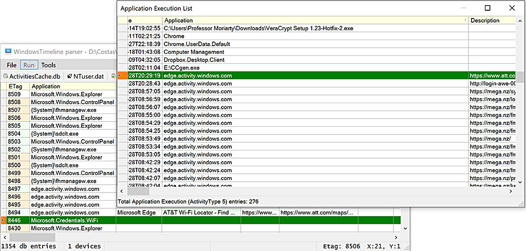
Task: Click the https://www.att.co description cell
Action: [492, 76]
